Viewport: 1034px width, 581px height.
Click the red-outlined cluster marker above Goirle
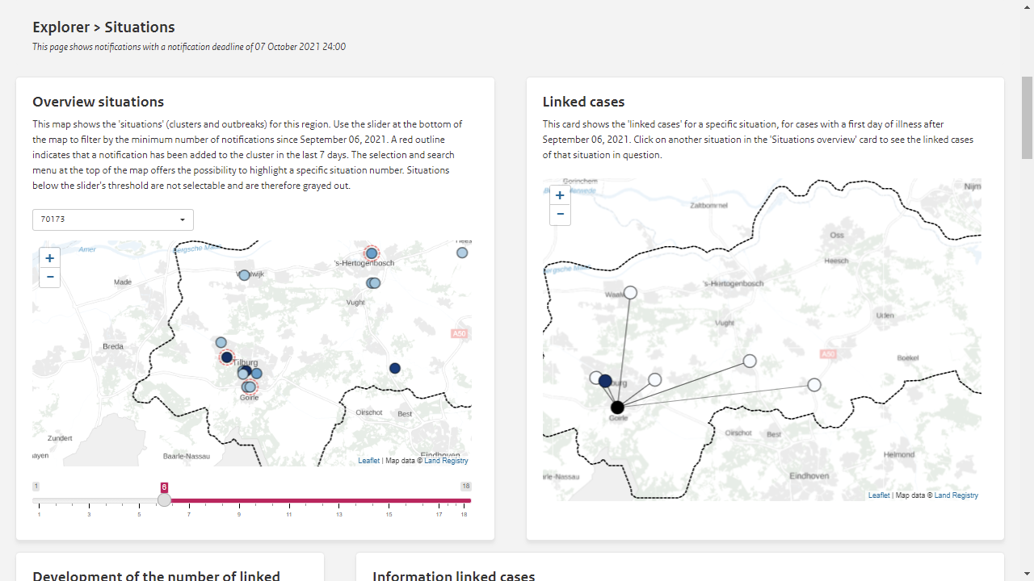(x=248, y=387)
